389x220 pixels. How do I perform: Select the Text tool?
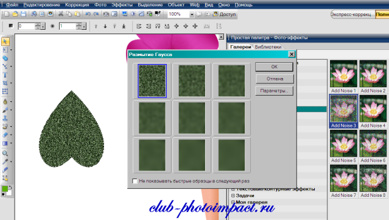pyautogui.click(x=5, y=75)
